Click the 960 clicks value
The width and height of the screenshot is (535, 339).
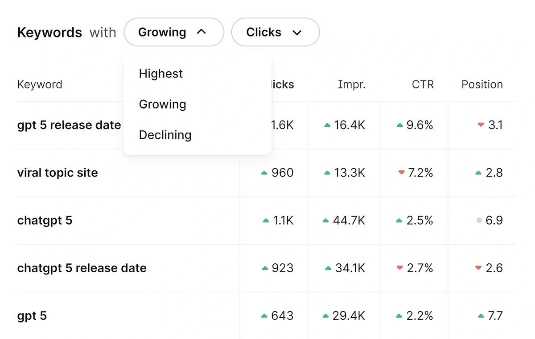point(283,173)
